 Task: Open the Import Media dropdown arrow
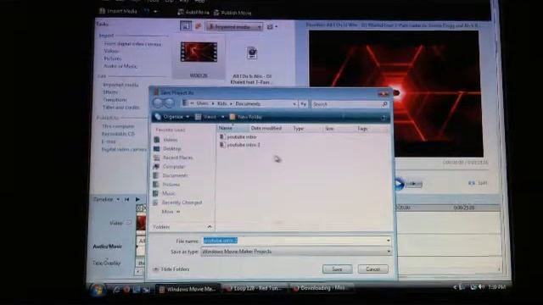(155, 11)
